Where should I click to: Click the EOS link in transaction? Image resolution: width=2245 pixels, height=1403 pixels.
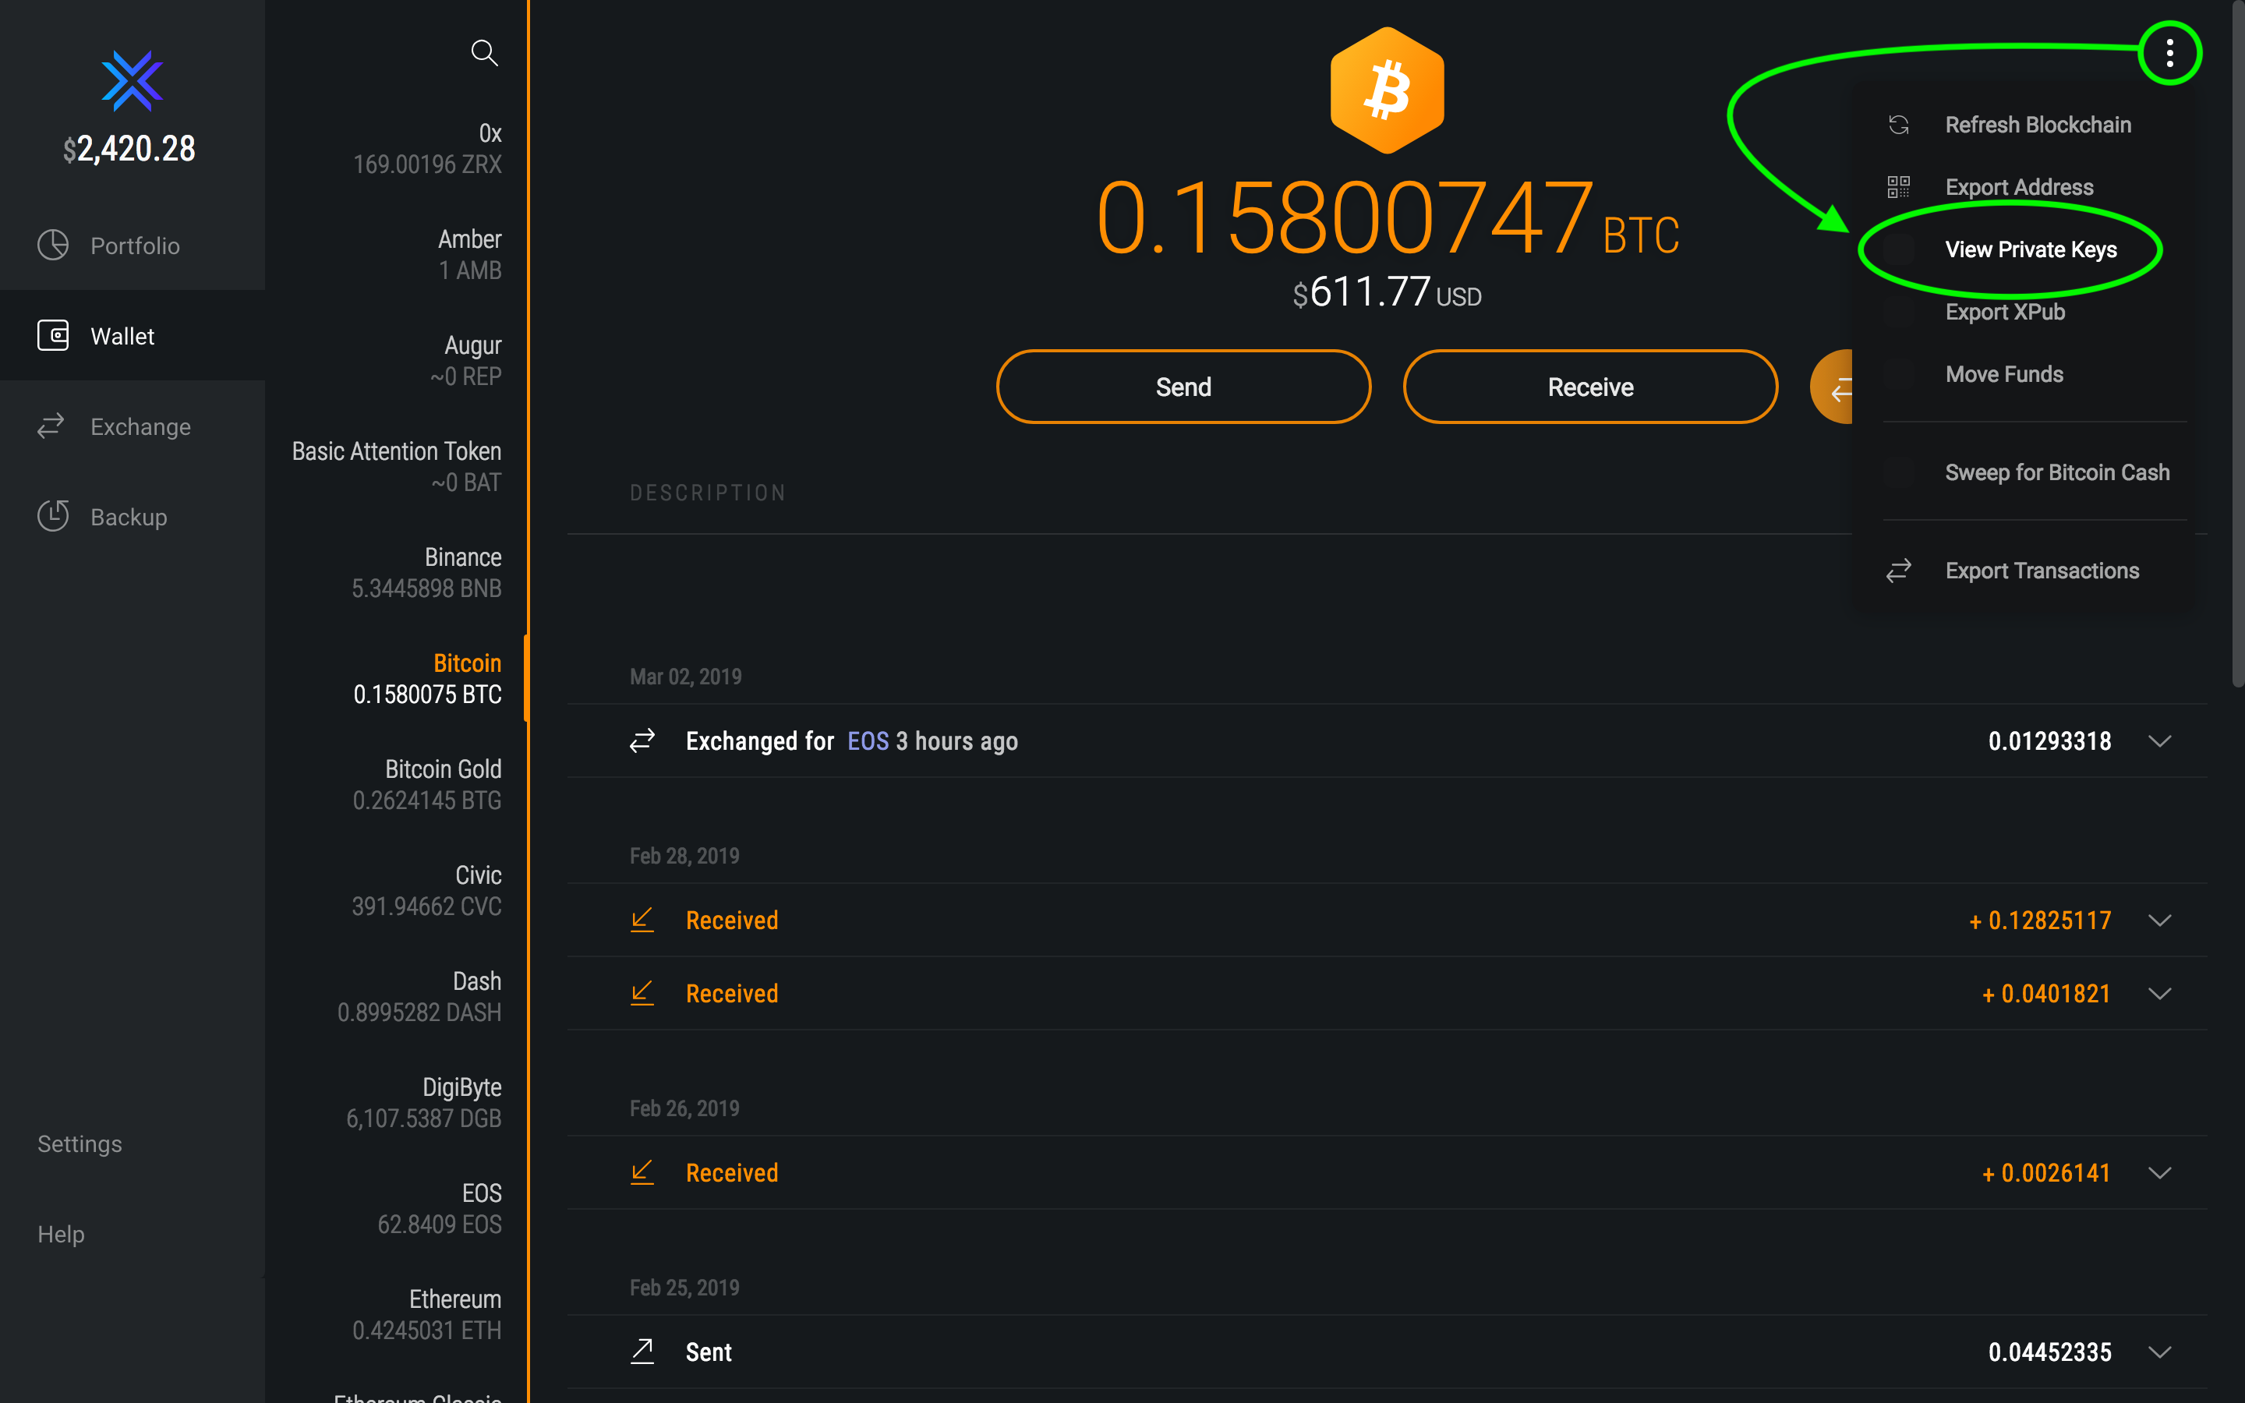click(x=868, y=740)
